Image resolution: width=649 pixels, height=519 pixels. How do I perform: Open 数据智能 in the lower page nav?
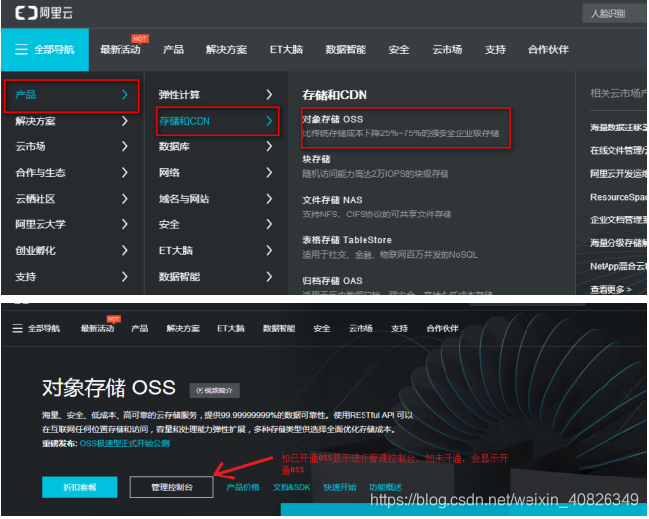pos(279,329)
